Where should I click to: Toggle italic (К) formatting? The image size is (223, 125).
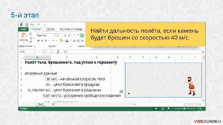42,41
